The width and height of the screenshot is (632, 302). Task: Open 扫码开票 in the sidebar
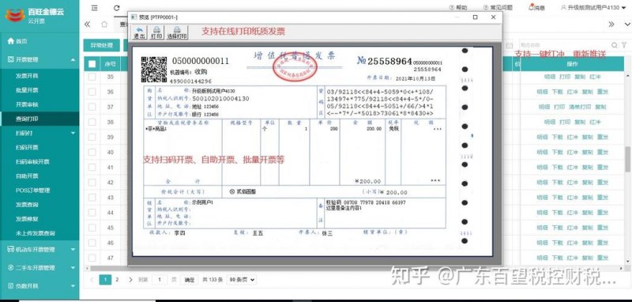tap(27, 148)
